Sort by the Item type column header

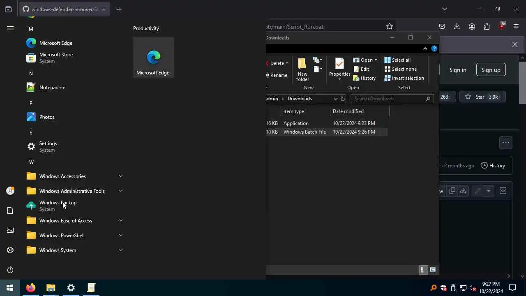tap(305, 111)
